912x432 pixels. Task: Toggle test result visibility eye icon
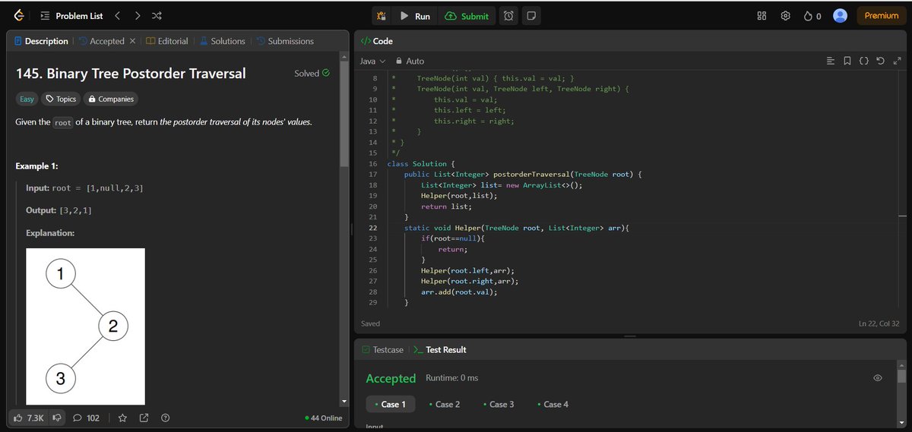tap(878, 377)
